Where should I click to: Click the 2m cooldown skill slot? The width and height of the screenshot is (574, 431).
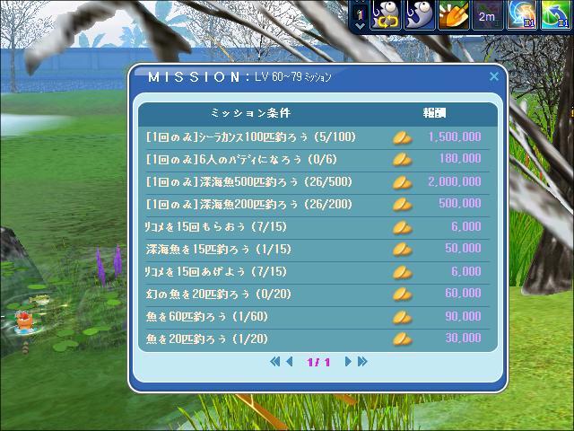tap(485, 15)
